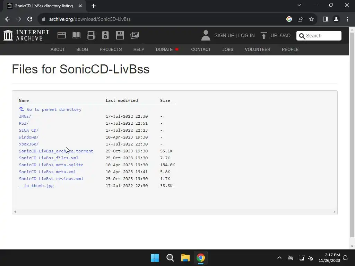Open the IMGs/ folder
The height and width of the screenshot is (266, 355).
[x=25, y=116]
